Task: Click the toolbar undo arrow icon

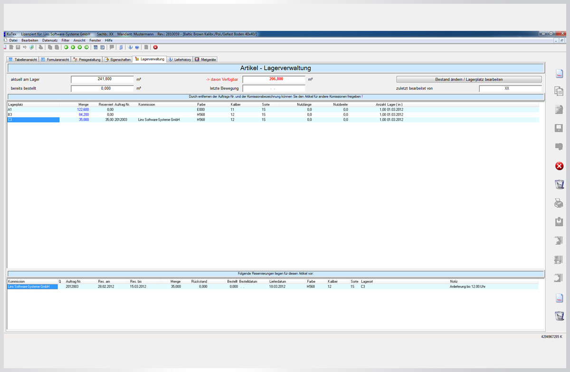Action: click(x=25, y=47)
